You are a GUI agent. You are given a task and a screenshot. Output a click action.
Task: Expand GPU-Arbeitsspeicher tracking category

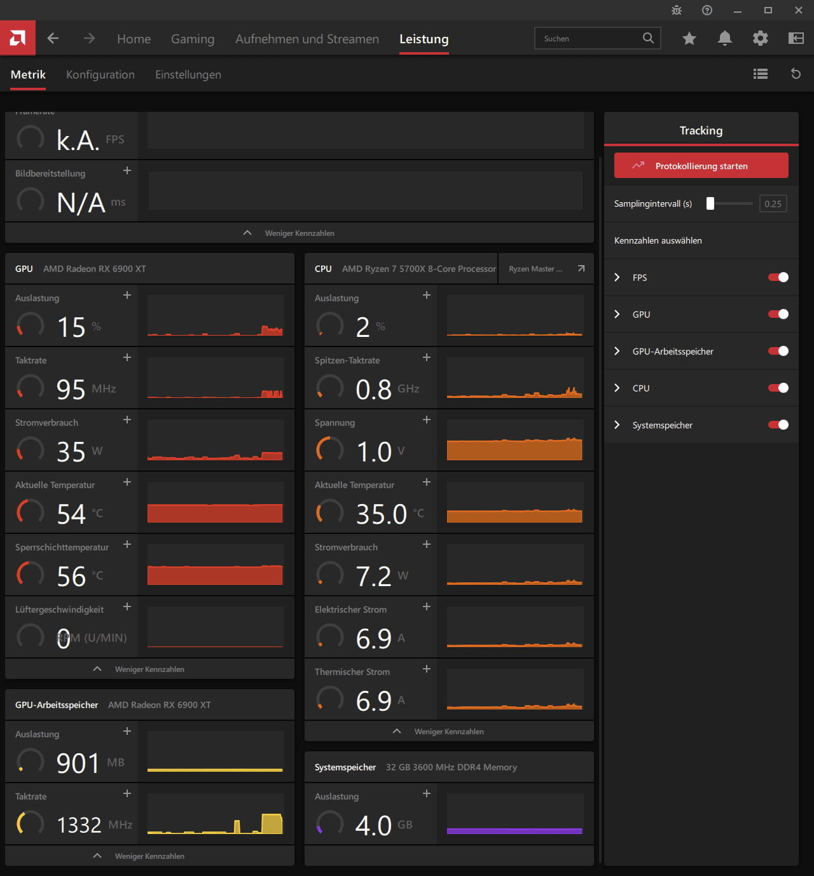(x=617, y=351)
